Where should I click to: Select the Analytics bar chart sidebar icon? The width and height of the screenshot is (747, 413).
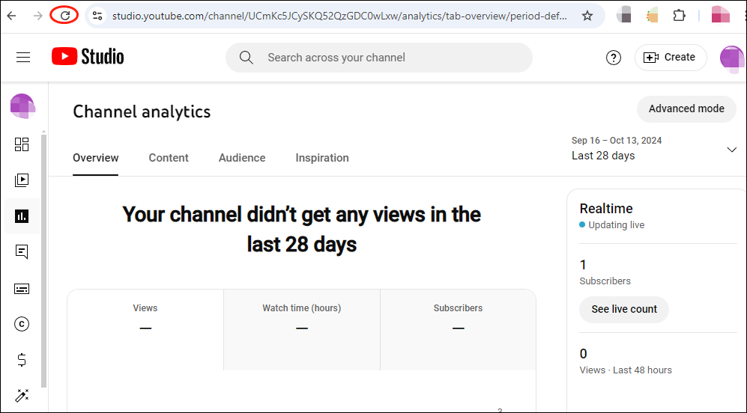tap(22, 216)
